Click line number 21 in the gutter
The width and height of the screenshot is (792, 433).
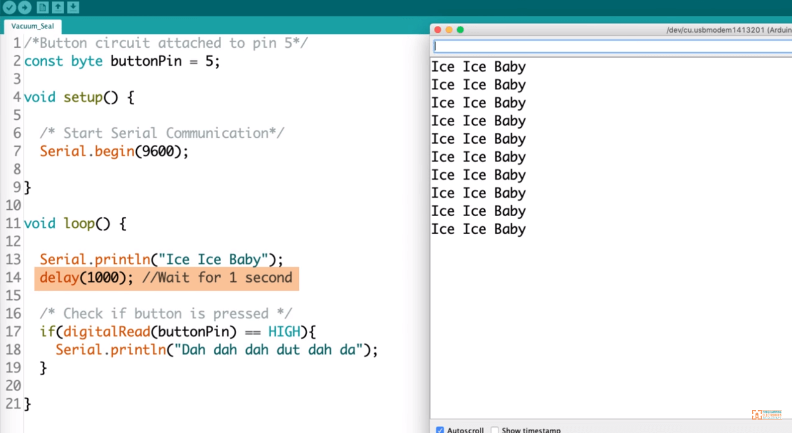pyautogui.click(x=13, y=404)
